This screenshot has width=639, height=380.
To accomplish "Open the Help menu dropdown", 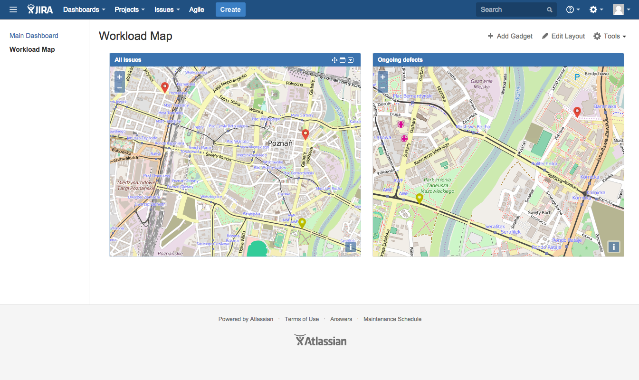I will (x=572, y=9).
